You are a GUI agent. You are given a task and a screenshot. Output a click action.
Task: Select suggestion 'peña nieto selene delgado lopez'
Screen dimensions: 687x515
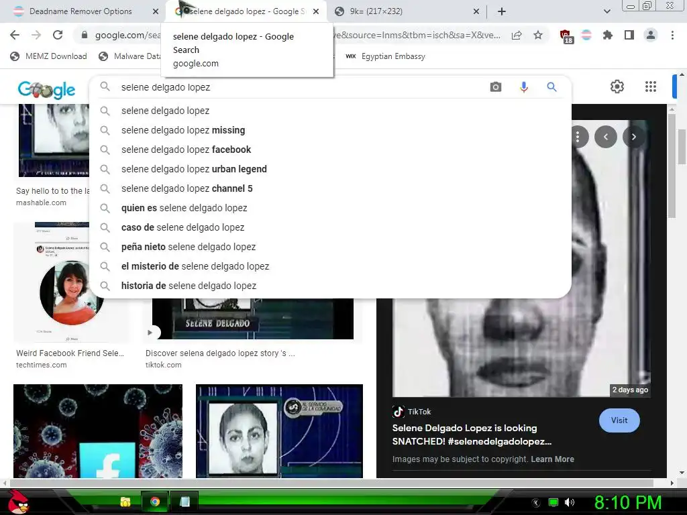[x=330, y=247]
